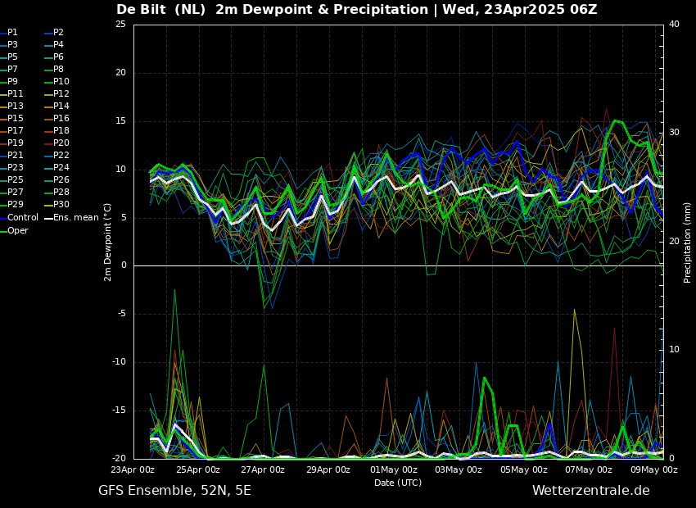Screen dimensions: 696x508
Task: Click the 23Apr 00z date tick label
Action: click(x=133, y=469)
